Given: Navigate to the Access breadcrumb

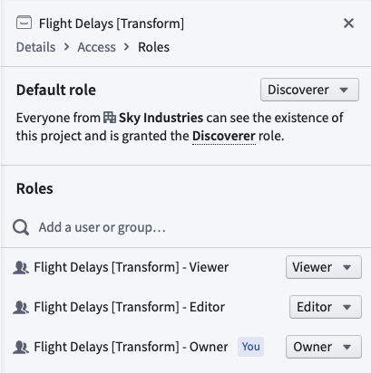Looking at the screenshot, I should click(x=96, y=47).
